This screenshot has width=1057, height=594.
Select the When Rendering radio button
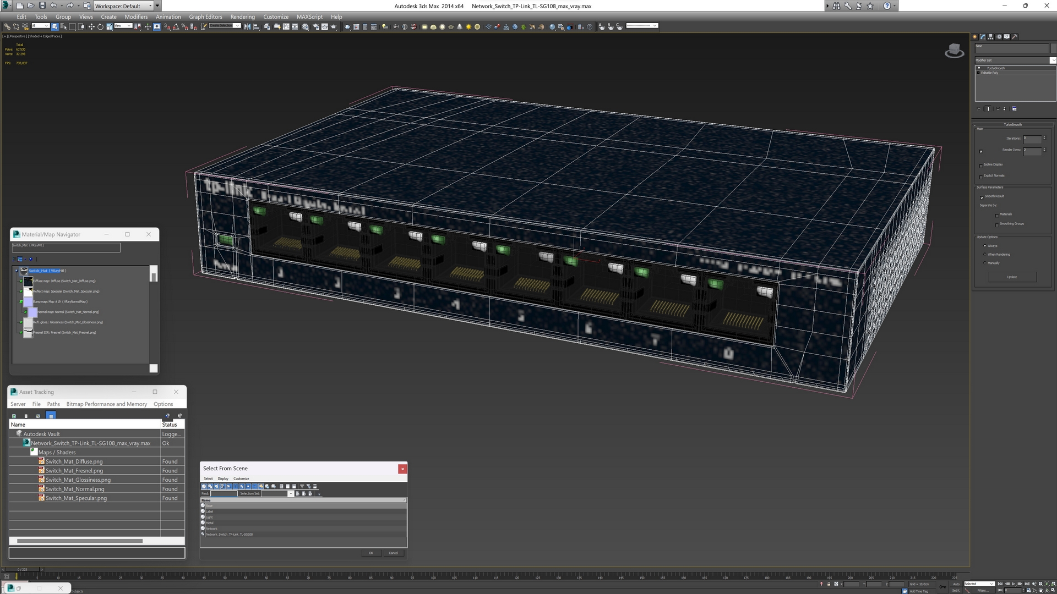tap(985, 255)
